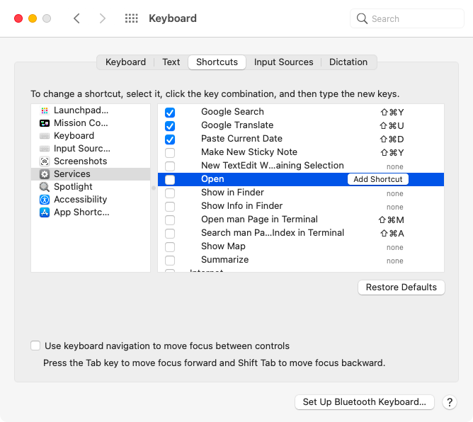Screen dimensions: 473x422
Task: Enable the Make New Sticky Note checkbox
Action: [x=170, y=153]
